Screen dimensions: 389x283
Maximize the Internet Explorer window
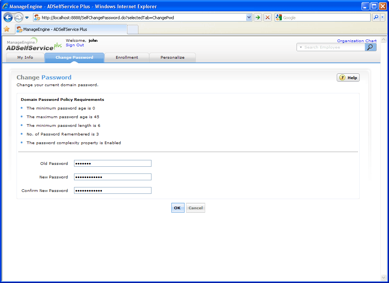374,6
